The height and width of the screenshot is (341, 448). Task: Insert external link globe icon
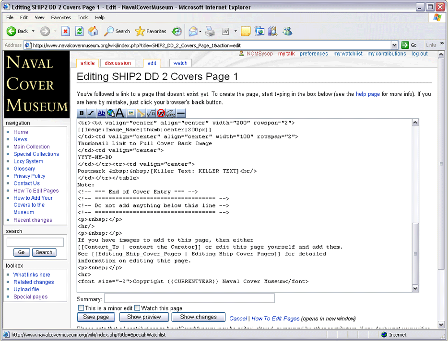pyautogui.click(x=111, y=114)
